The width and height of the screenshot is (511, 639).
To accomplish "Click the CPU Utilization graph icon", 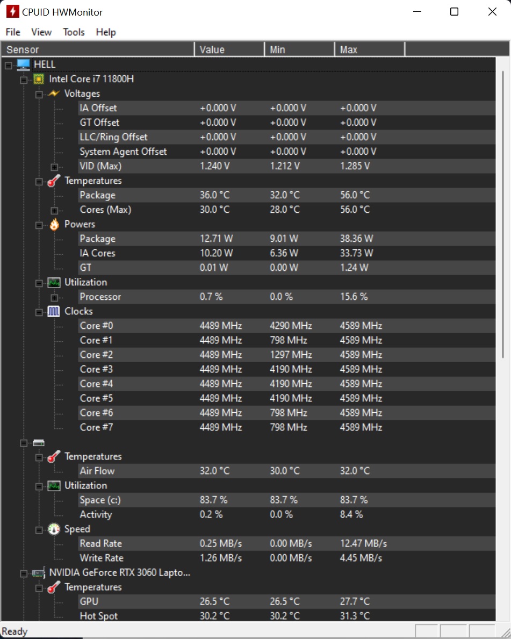I will (54, 282).
